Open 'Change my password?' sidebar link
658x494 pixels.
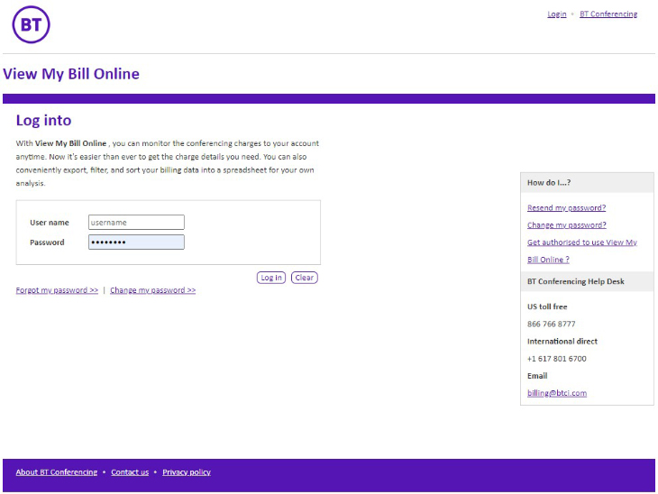click(x=567, y=225)
